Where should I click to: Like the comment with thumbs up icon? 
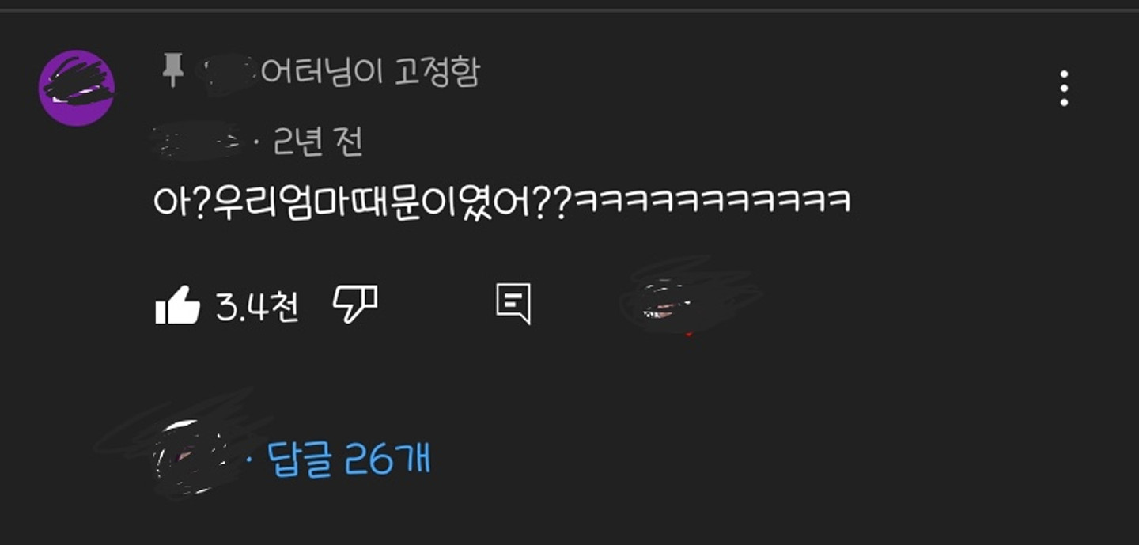(177, 305)
